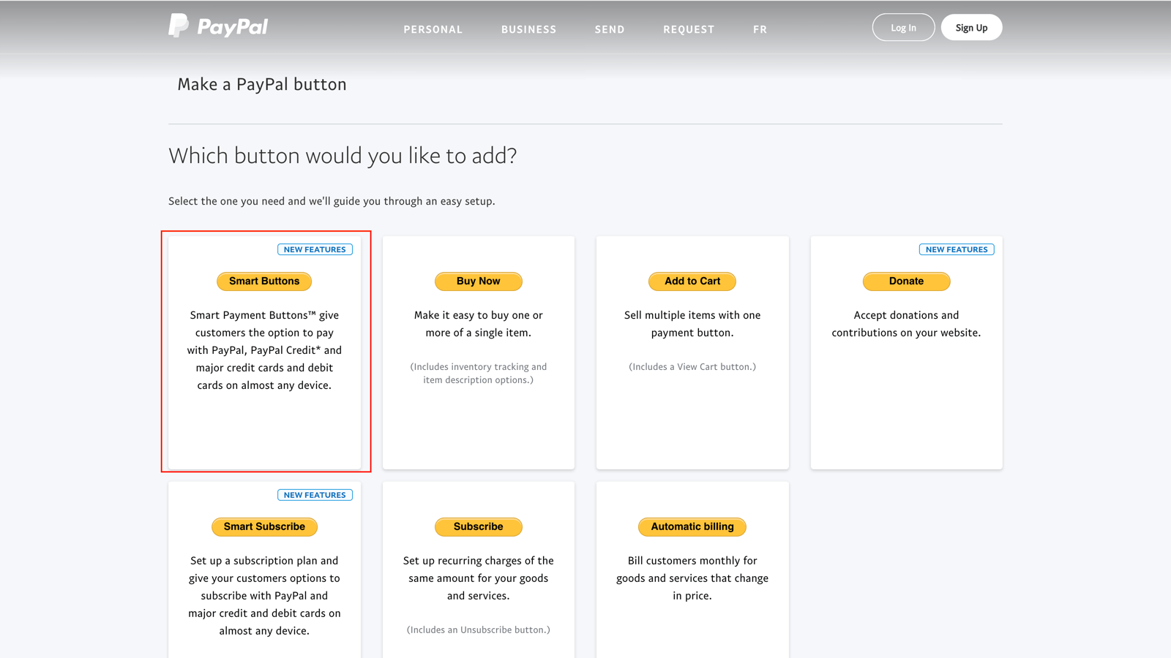Pick the Smart Subscribe button type
The height and width of the screenshot is (658, 1171).
(x=263, y=526)
